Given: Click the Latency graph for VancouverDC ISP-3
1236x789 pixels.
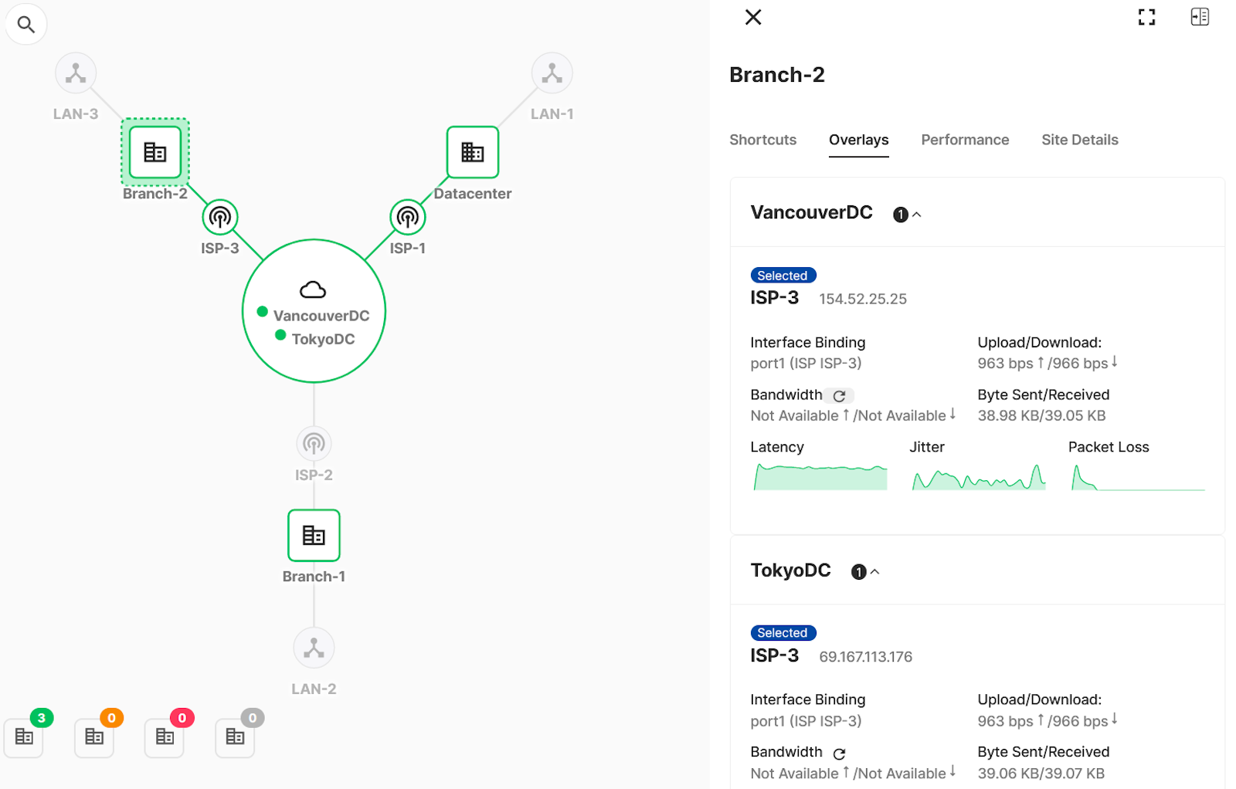Looking at the screenshot, I should 819,476.
